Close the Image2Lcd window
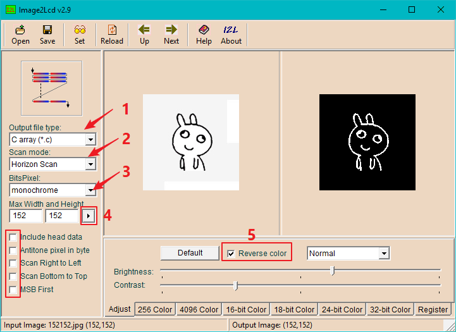 pyautogui.click(x=441, y=9)
